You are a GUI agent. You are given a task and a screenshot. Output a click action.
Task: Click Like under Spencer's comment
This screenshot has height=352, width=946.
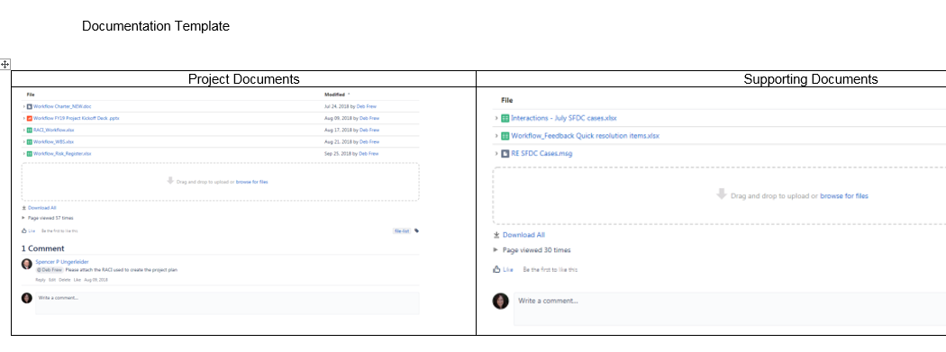(77, 280)
